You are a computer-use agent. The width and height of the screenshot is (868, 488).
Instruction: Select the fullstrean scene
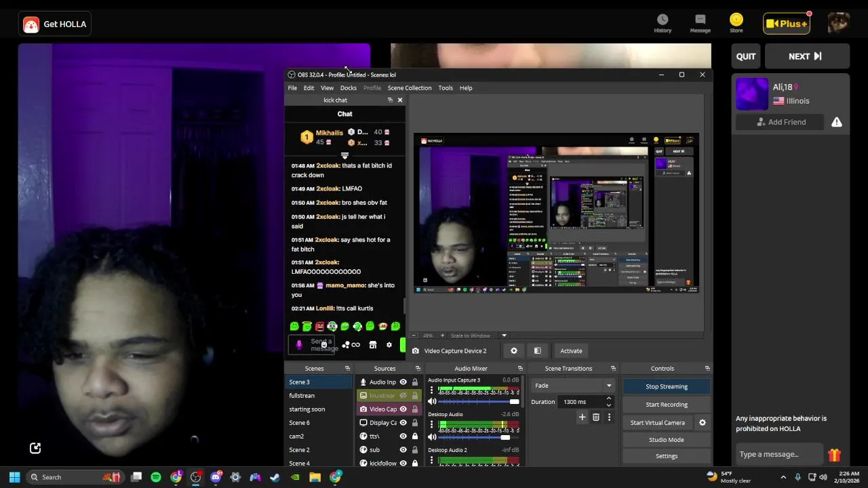click(x=319, y=396)
